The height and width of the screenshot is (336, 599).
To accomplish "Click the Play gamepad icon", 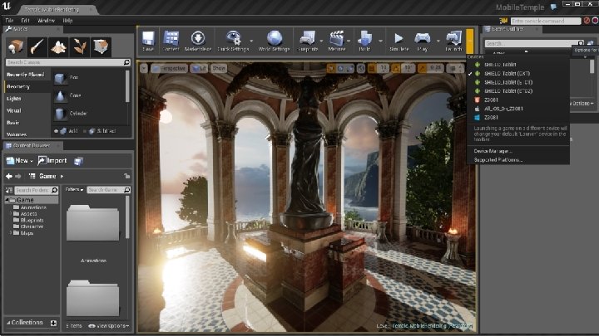I will tap(422, 38).
